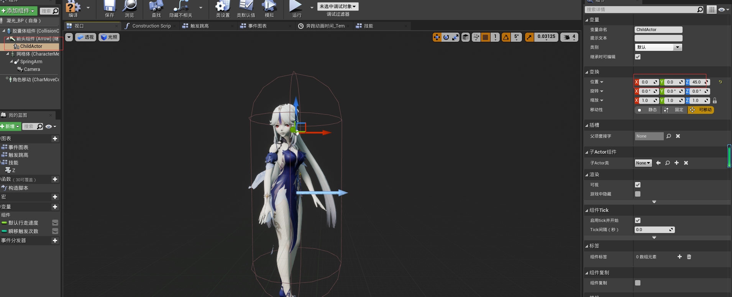Click the surface snapping icon in viewport
732x297 pixels.
476,37
